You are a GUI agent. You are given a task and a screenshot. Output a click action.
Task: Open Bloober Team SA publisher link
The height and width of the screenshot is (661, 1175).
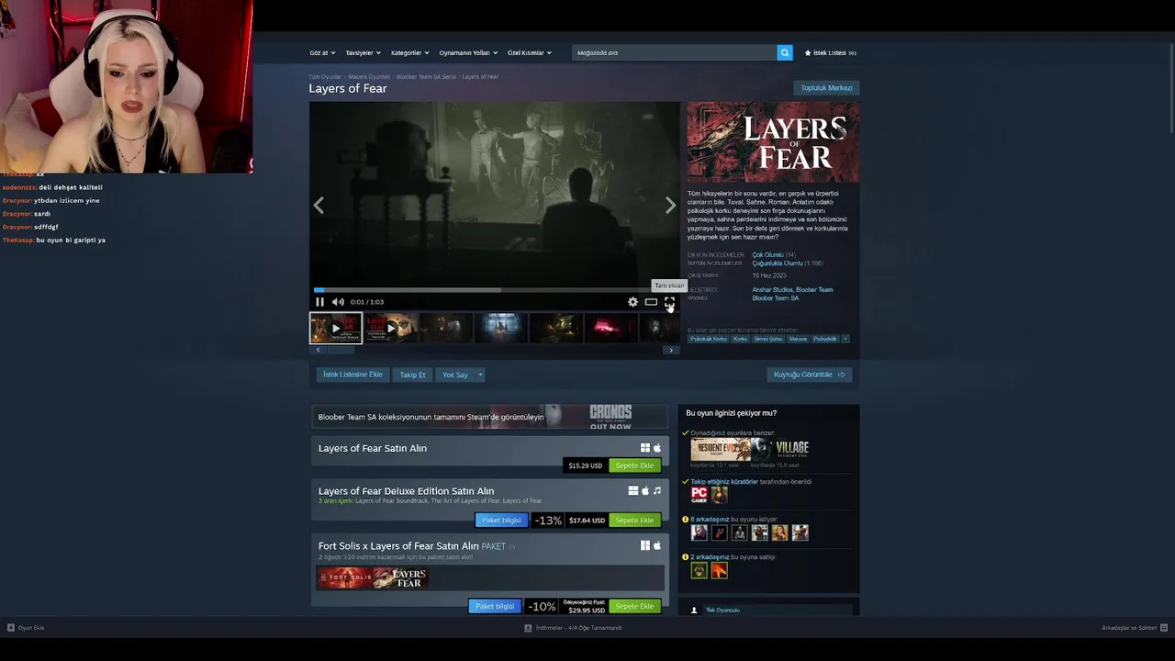[775, 298]
